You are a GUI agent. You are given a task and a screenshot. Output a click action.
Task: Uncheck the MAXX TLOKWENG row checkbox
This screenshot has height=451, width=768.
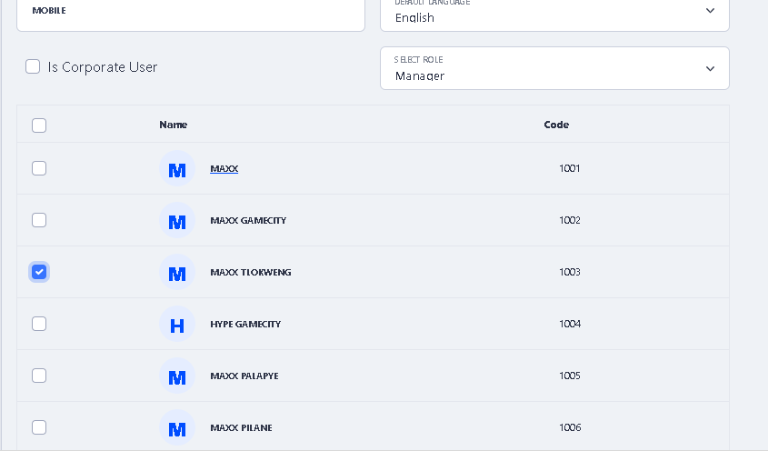pos(39,272)
